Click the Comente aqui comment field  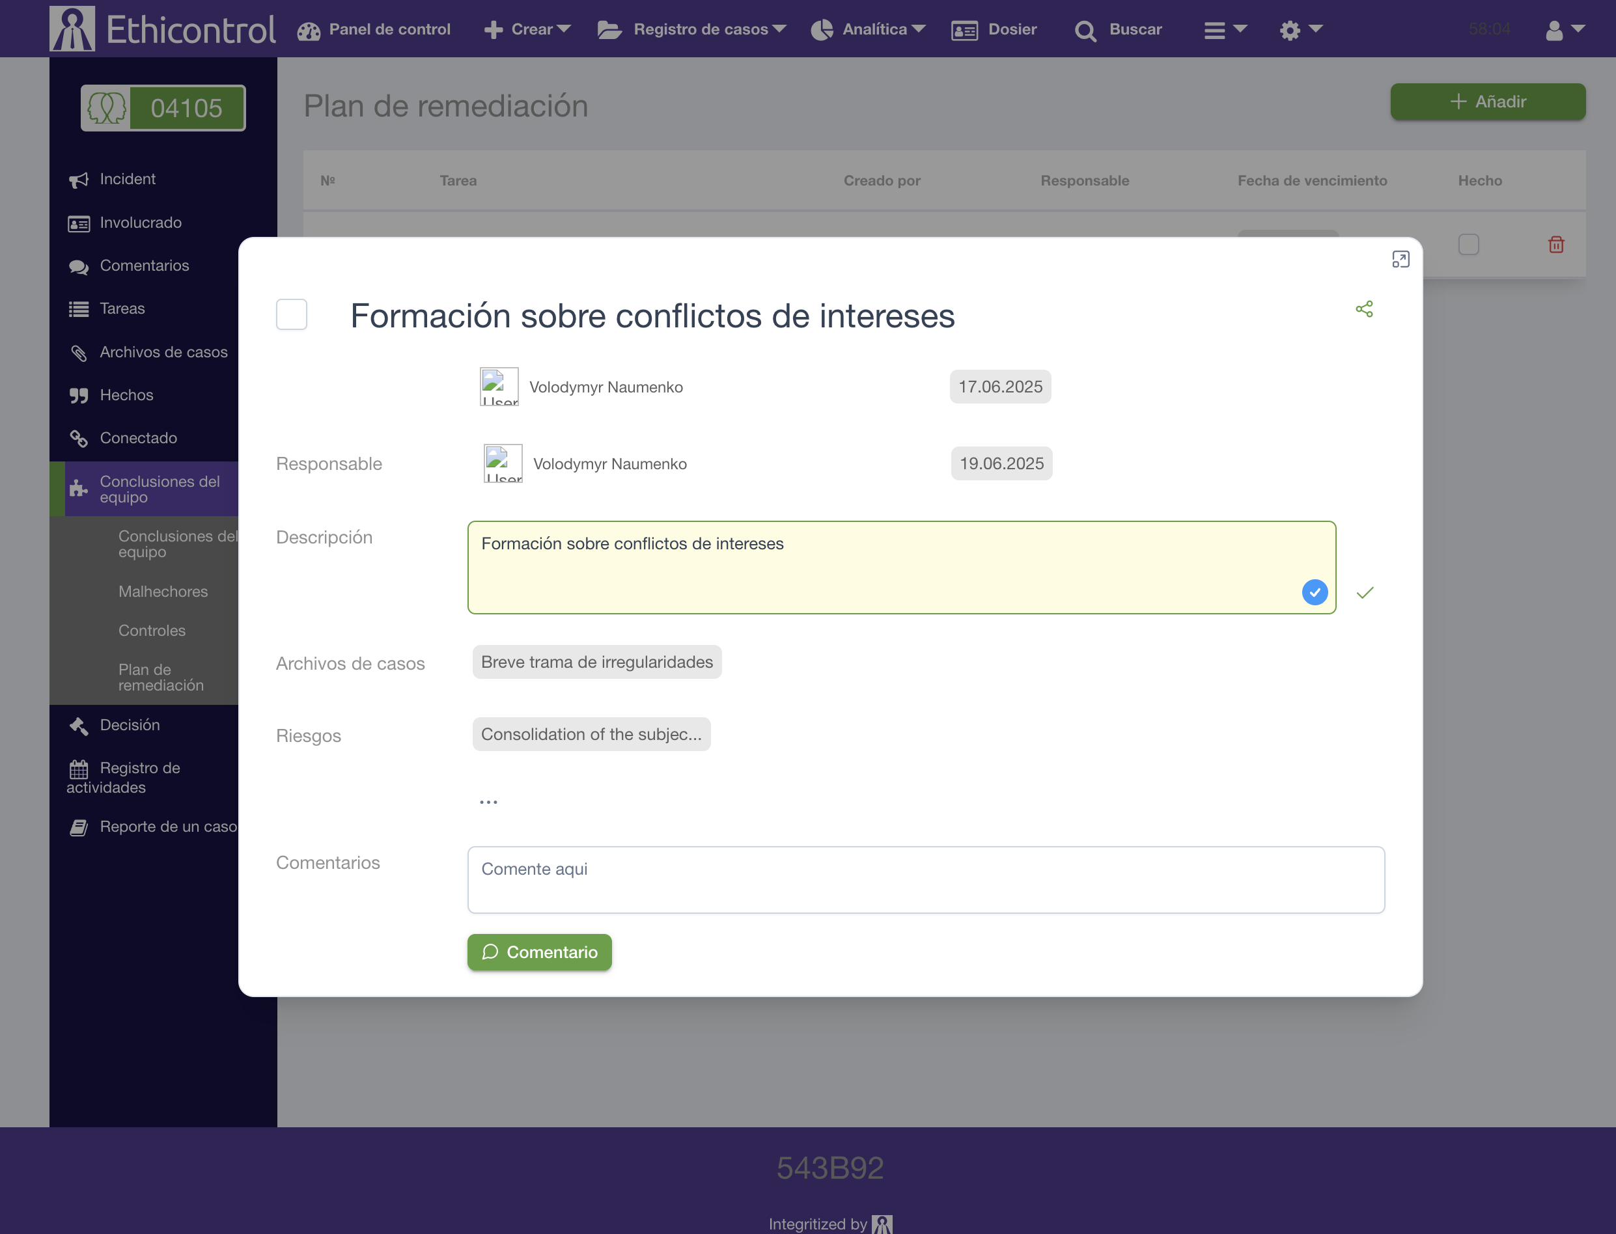point(925,880)
